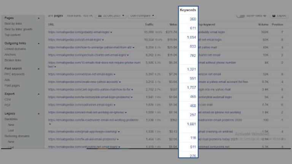Open caret menu for verizon-net-email-login URL
This screenshot has height=164, width=292.
pyautogui.click(x=114, y=74)
